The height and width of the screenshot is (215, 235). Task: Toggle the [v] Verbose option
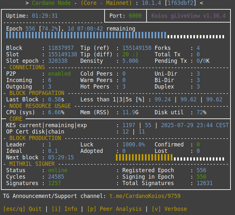[x=169, y=209]
